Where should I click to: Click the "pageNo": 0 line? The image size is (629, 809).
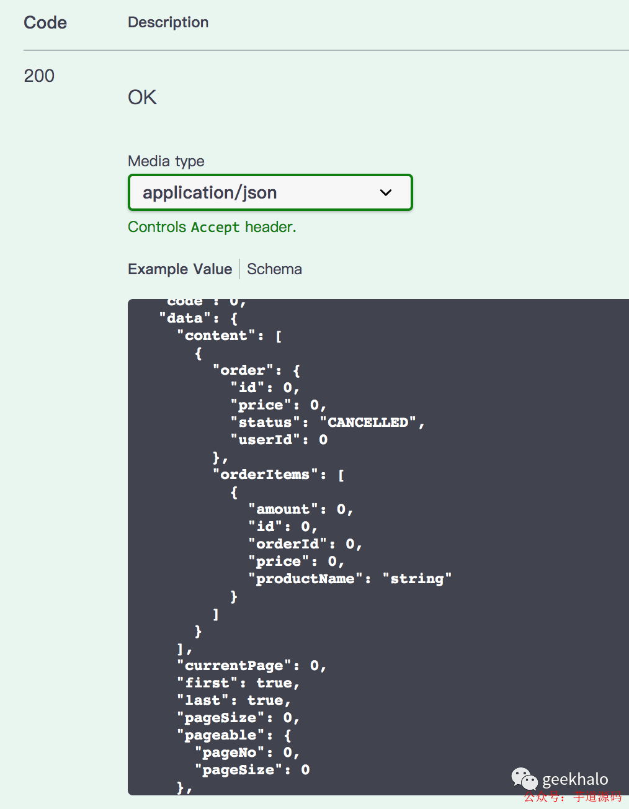[248, 753]
